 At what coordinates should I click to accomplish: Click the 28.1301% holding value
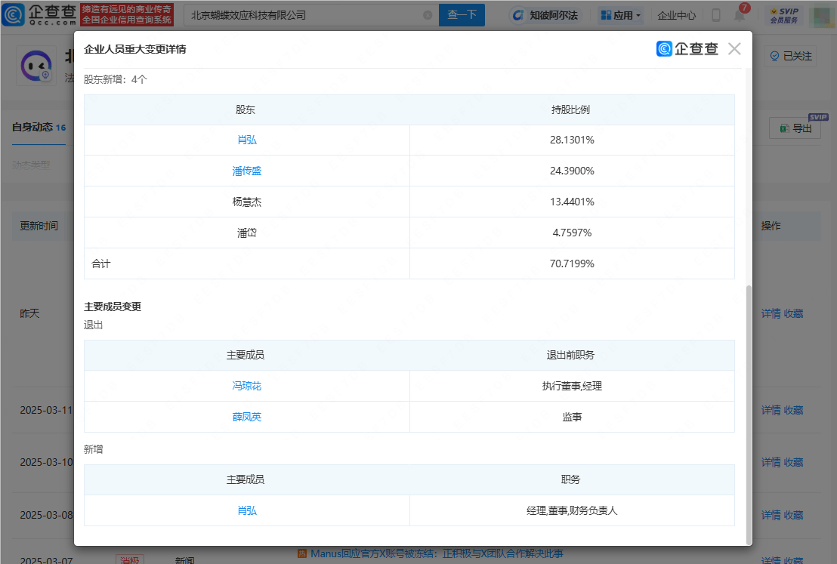(x=573, y=140)
